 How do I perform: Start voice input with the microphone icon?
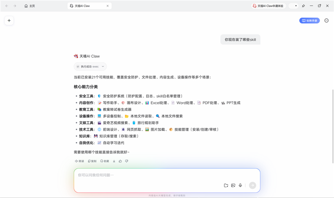point(240,185)
